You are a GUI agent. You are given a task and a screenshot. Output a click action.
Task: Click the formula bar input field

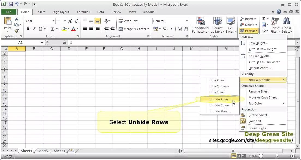coord(181,42)
